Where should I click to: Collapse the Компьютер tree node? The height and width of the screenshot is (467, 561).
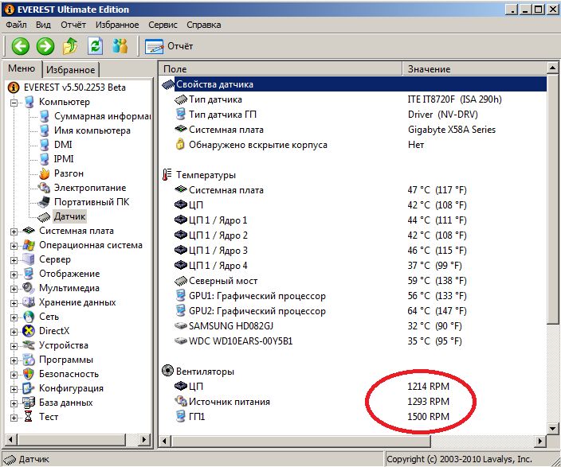(x=14, y=103)
